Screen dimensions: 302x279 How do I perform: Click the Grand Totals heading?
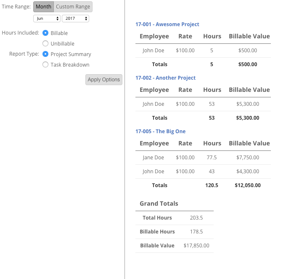pos(159,204)
